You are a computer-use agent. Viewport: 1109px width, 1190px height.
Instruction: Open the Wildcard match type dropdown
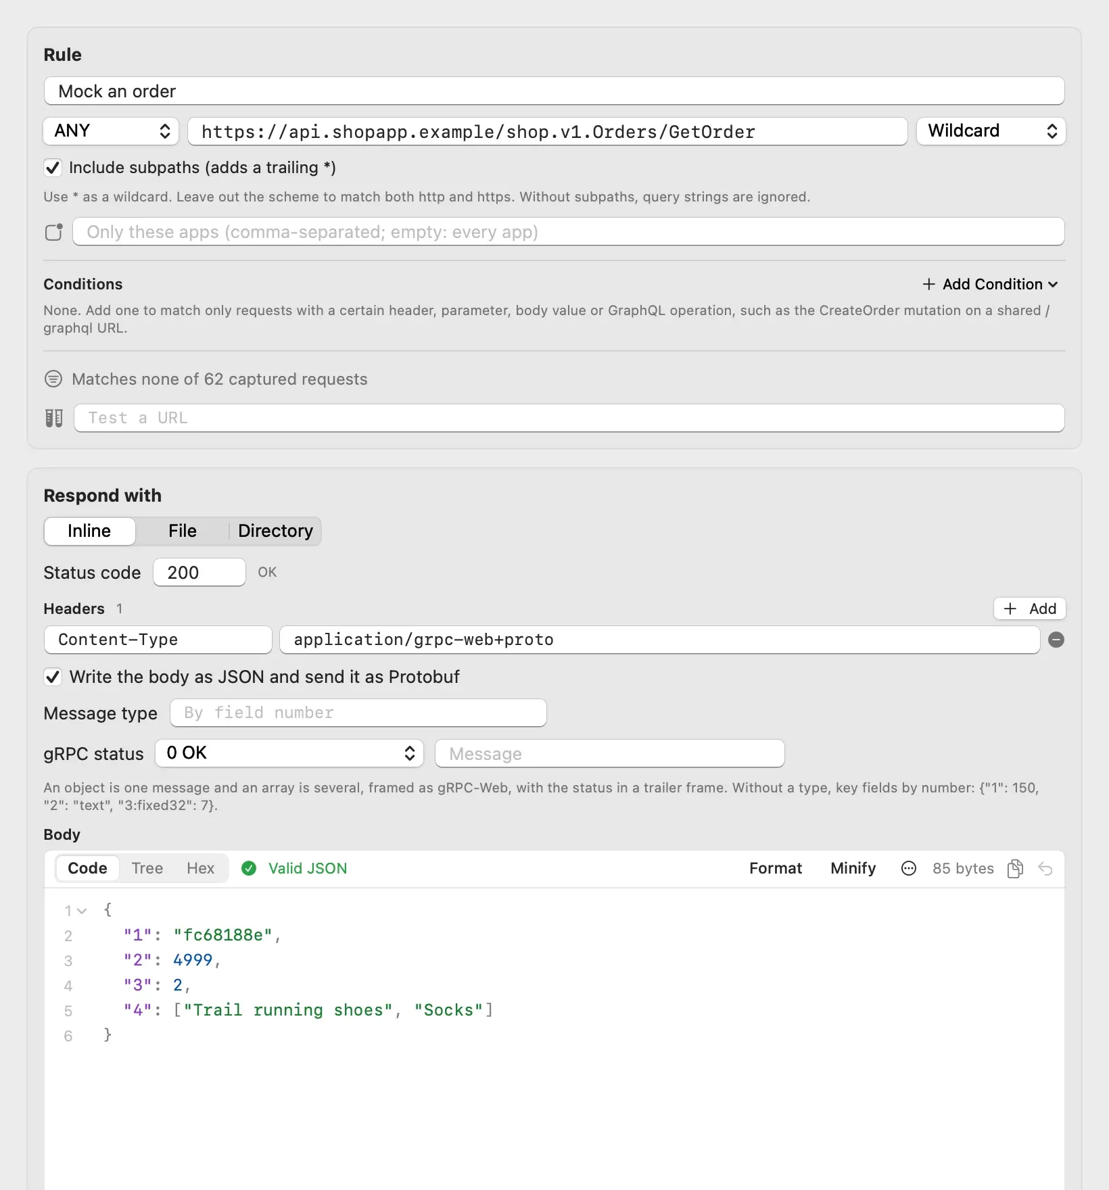click(991, 131)
